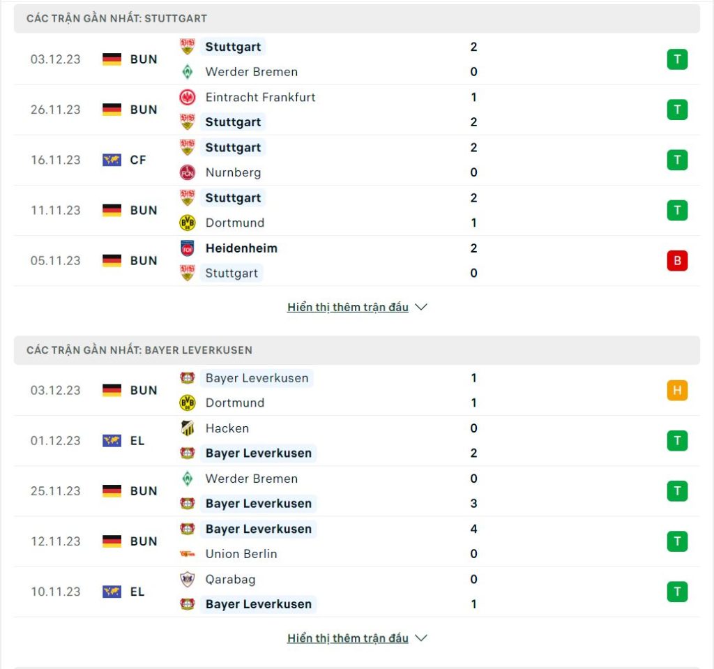
Task: Expand more Bayer Leverkusen matches using the chevron
Action: [421, 638]
